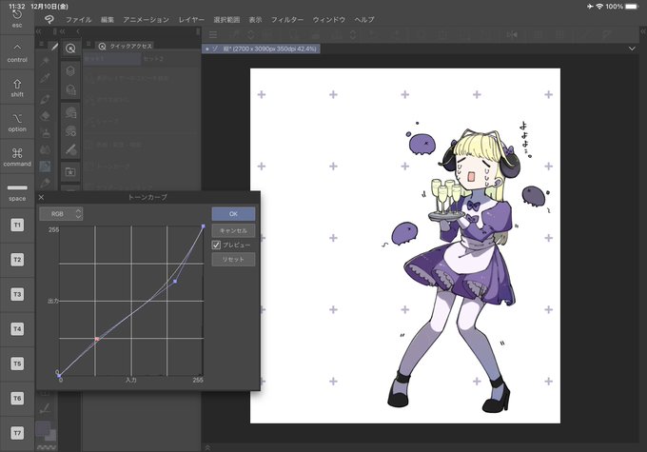The height and width of the screenshot is (452, 647).
Task: Tap the T2 edge keyboard key
Action: [17, 260]
